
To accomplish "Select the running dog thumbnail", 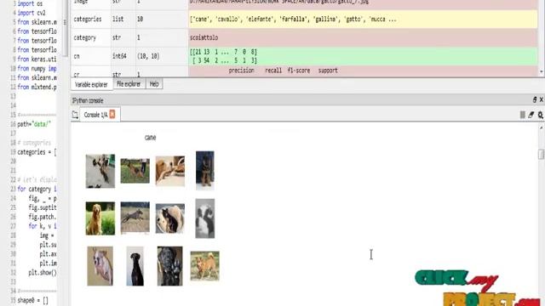I will point(135,218).
